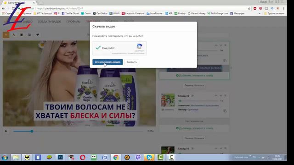Select the text tool icon with letter A
Image resolution: width=294 pixels, height=165 pixels.
tap(14, 35)
